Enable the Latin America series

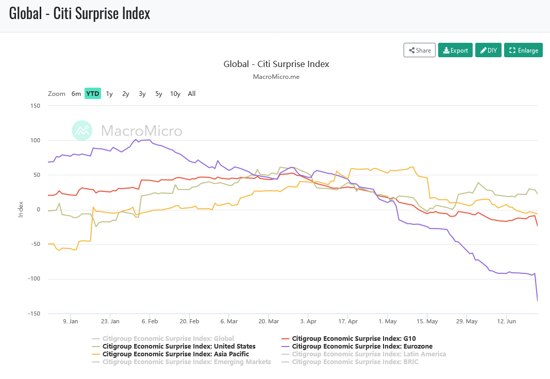point(369,354)
